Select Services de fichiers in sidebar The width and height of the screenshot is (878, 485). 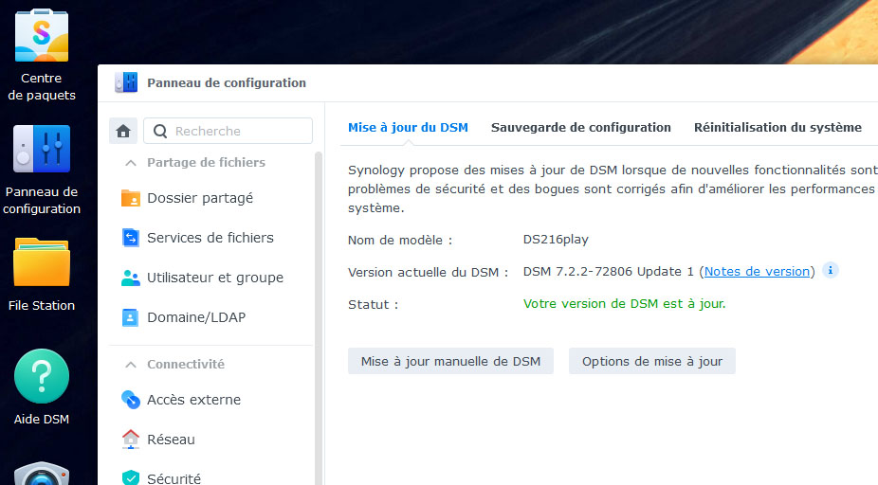(210, 238)
